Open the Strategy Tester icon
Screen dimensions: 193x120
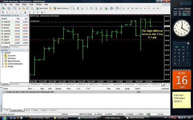32,8
